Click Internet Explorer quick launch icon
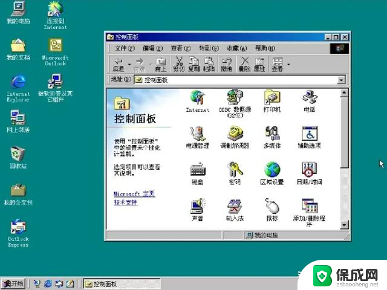The image size is (387, 290). (x=48, y=284)
